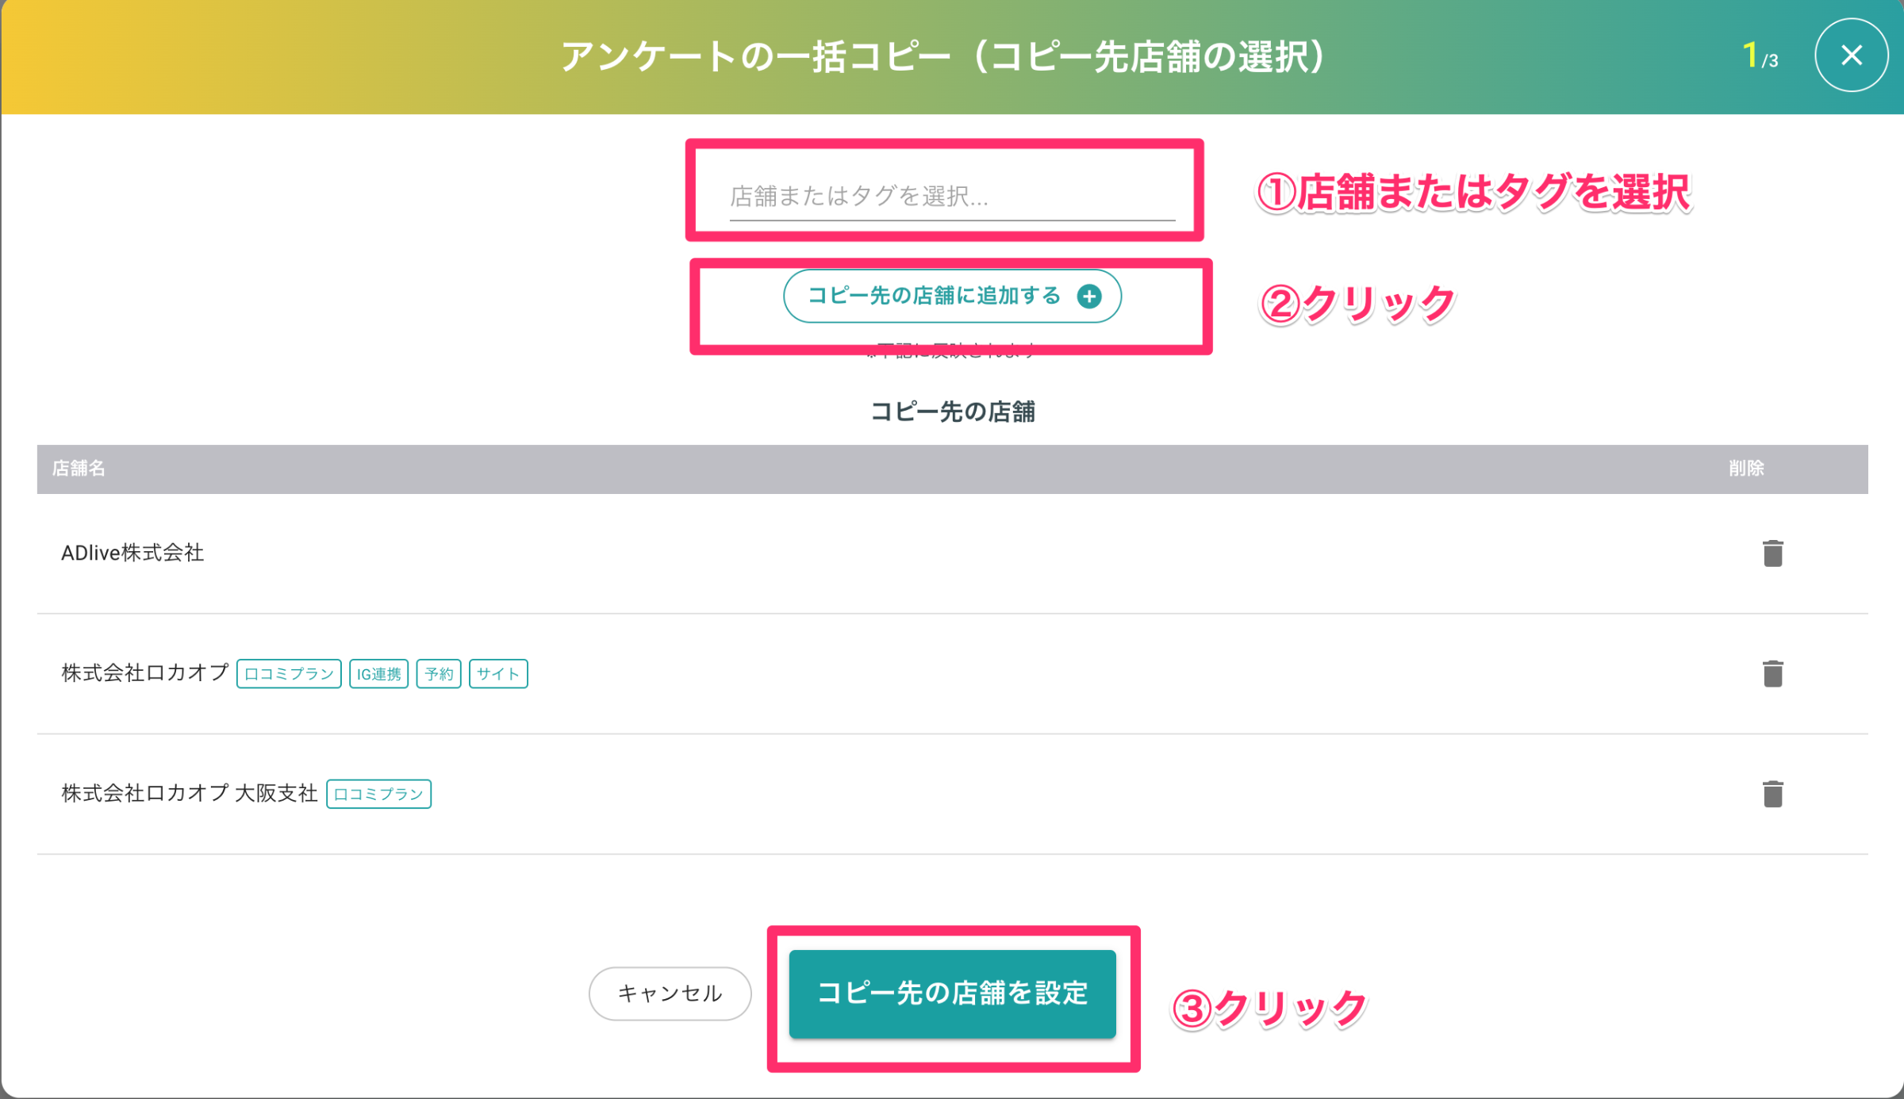Click the 削除 column header
Image resolution: width=1904 pixels, height=1099 pixels.
coord(1746,469)
